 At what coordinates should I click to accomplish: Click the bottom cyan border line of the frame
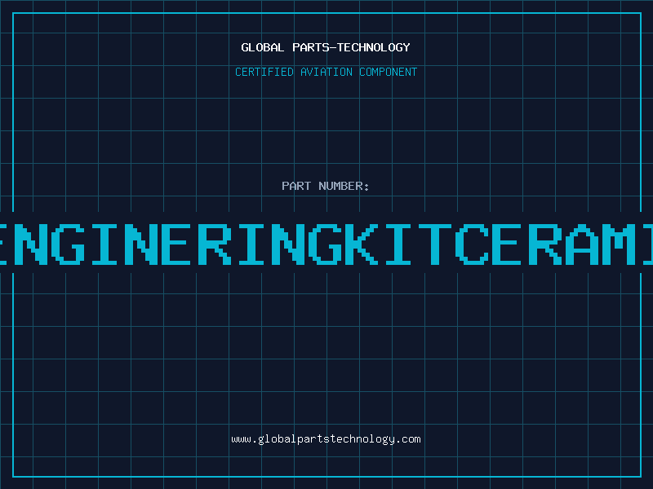pos(326,477)
